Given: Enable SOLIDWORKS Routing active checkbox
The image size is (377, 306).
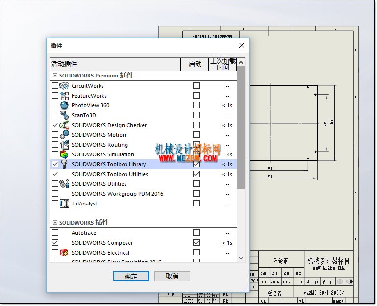Looking at the screenshot, I should [x=55, y=145].
